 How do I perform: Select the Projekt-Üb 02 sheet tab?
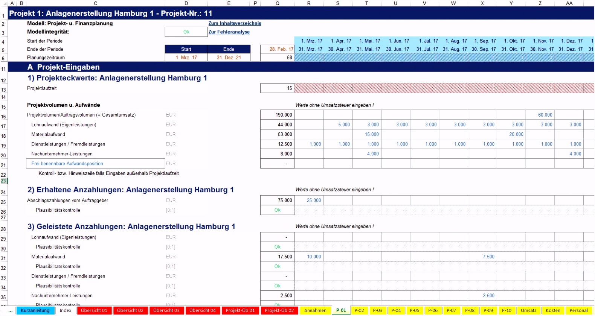279,310
